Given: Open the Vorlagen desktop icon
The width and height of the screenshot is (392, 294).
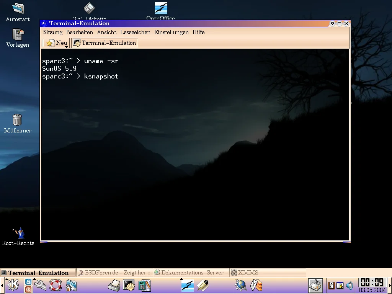Looking at the screenshot, I should 18,38.
